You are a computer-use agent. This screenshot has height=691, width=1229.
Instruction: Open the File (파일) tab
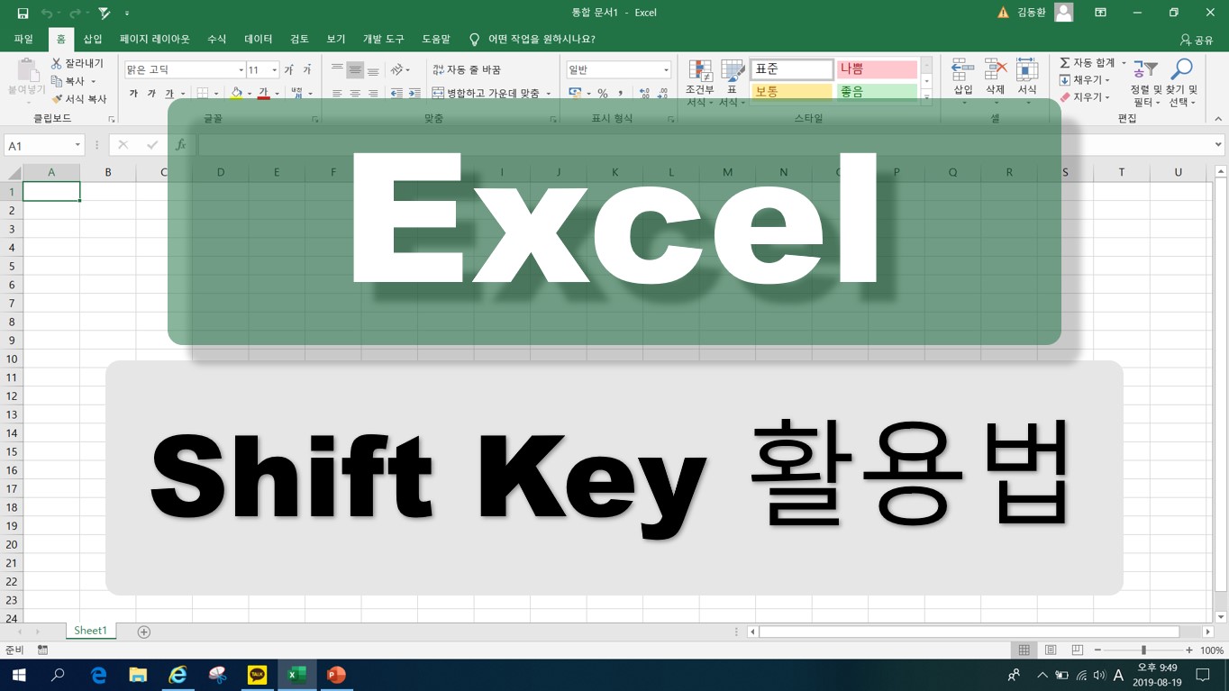click(23, 39)
